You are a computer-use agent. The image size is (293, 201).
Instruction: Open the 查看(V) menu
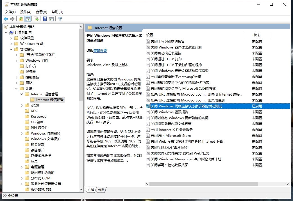click(42, 12)
